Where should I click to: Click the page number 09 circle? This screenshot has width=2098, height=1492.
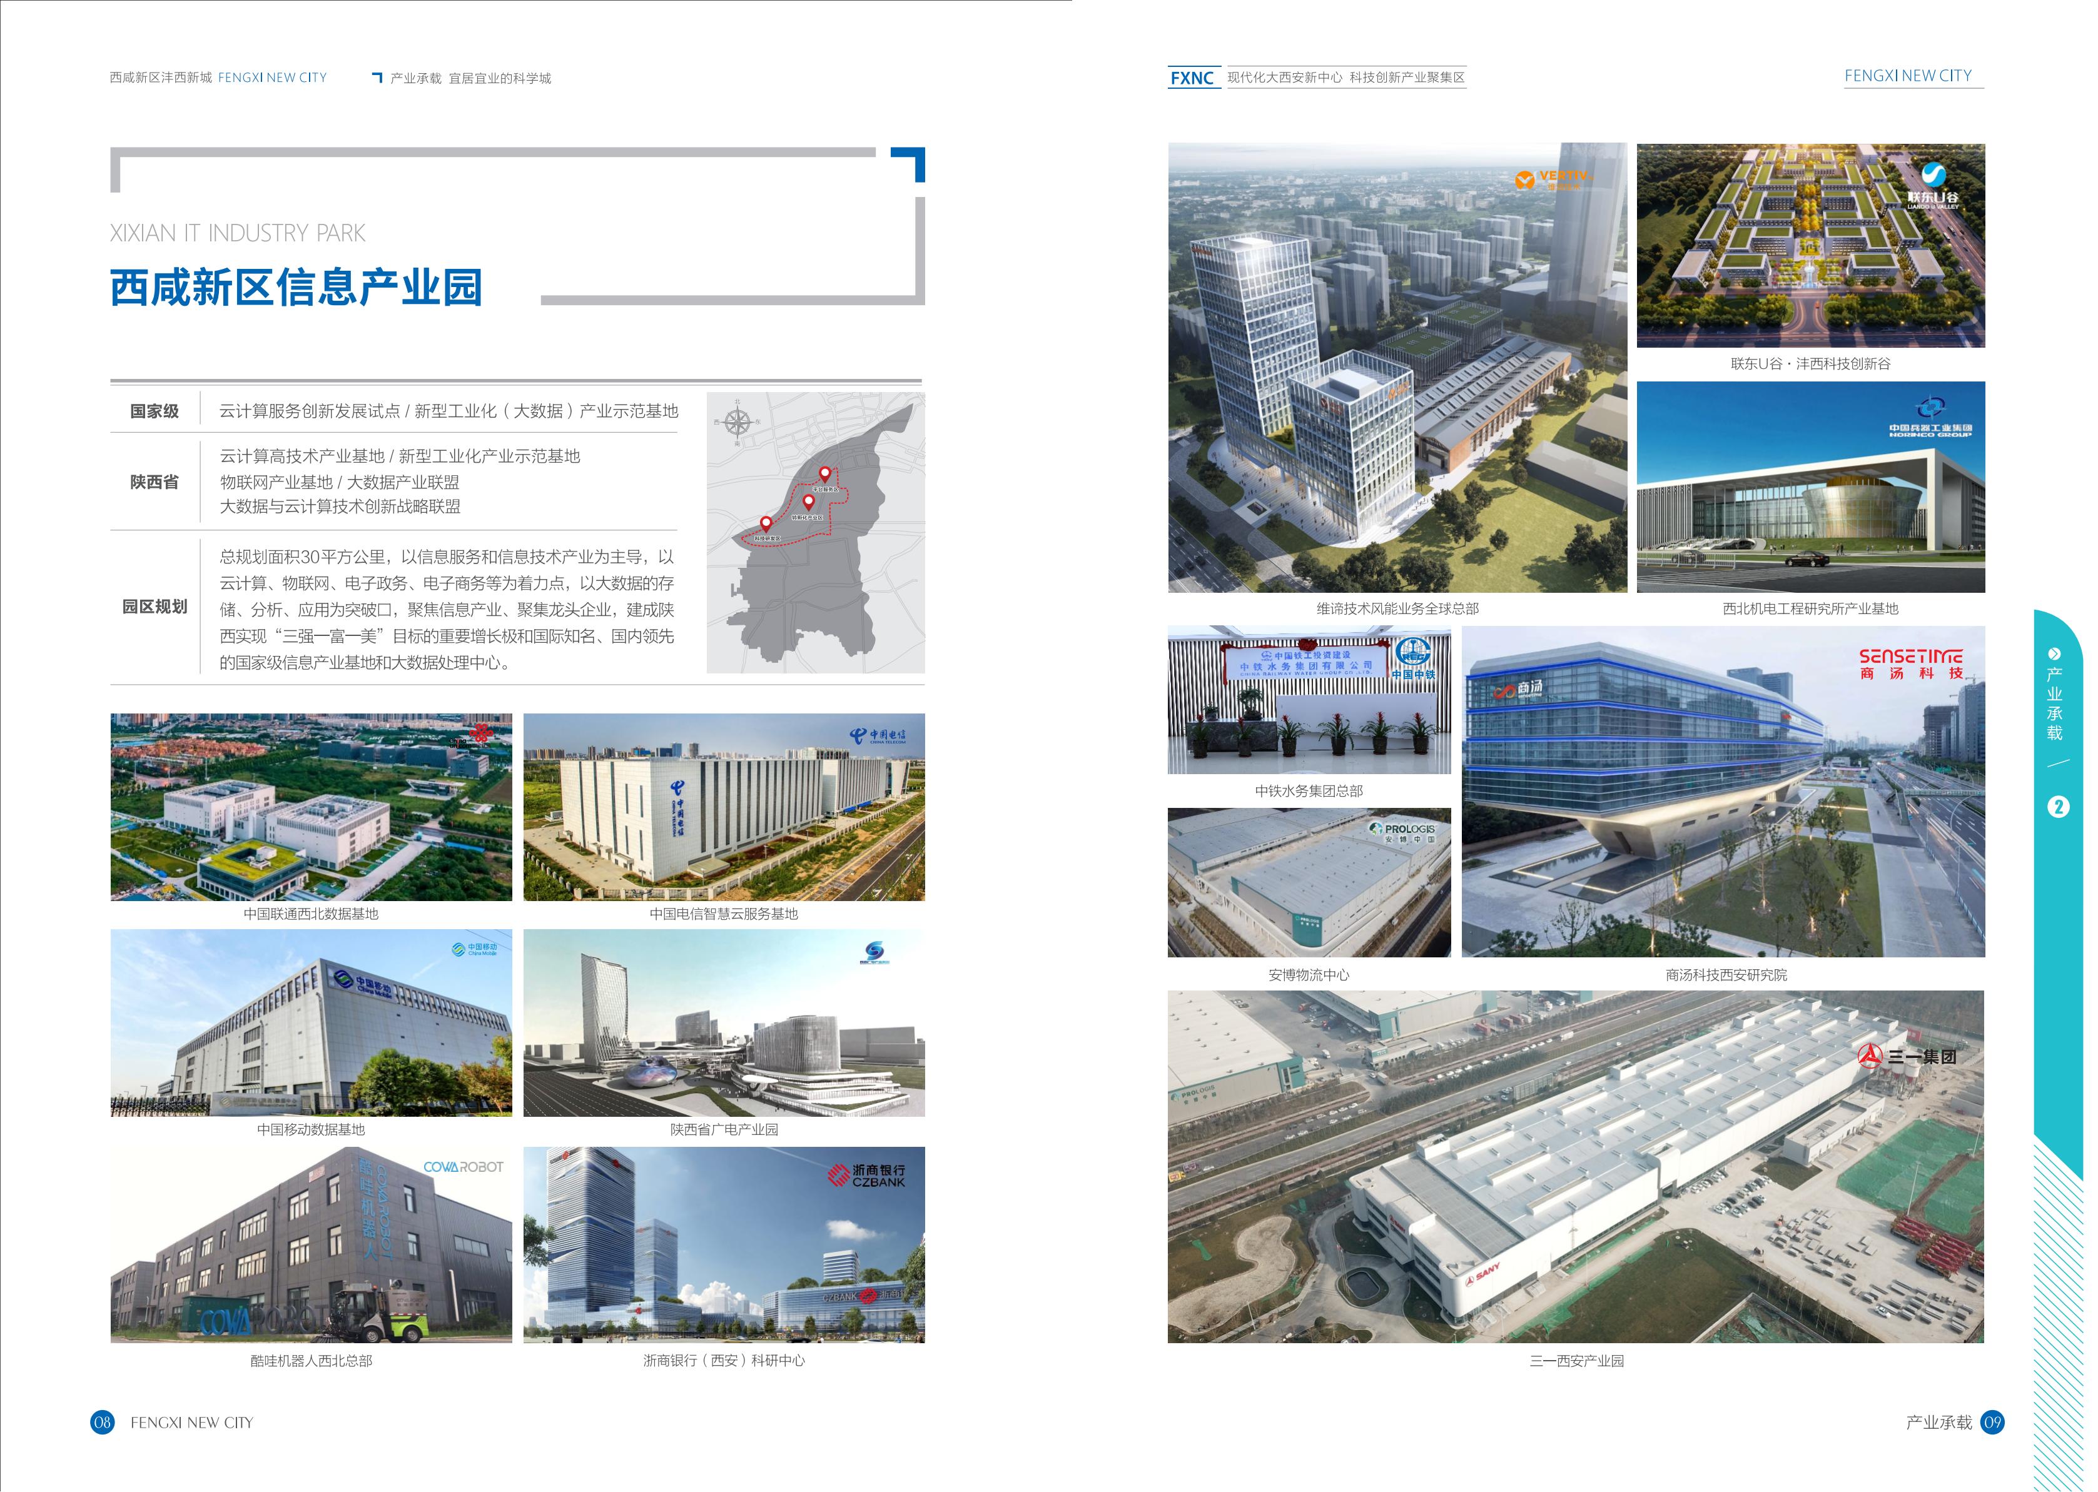click(1992, 1422)
